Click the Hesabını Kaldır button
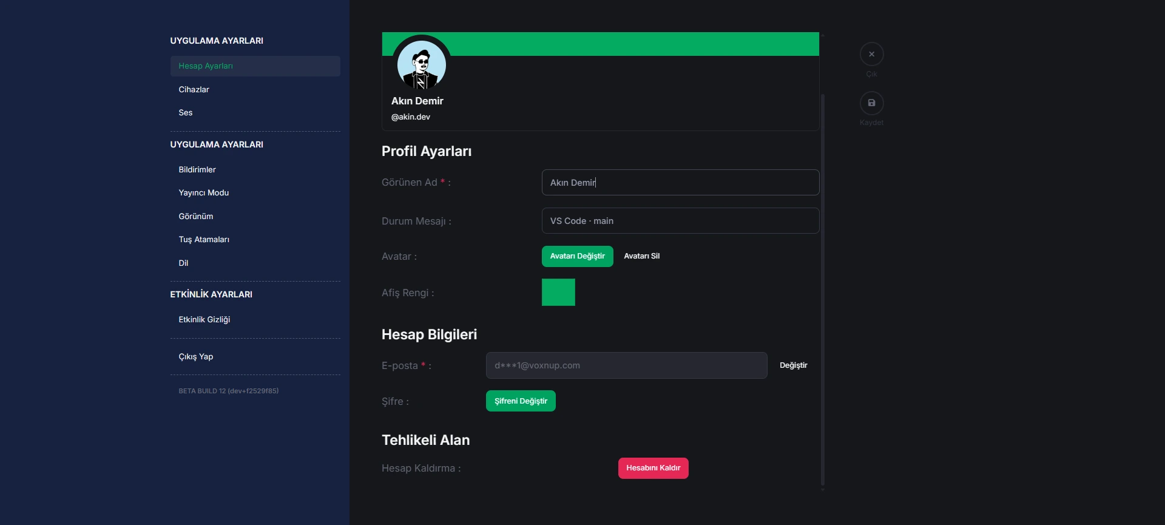Screen dimensions: 1165x525 653,468
